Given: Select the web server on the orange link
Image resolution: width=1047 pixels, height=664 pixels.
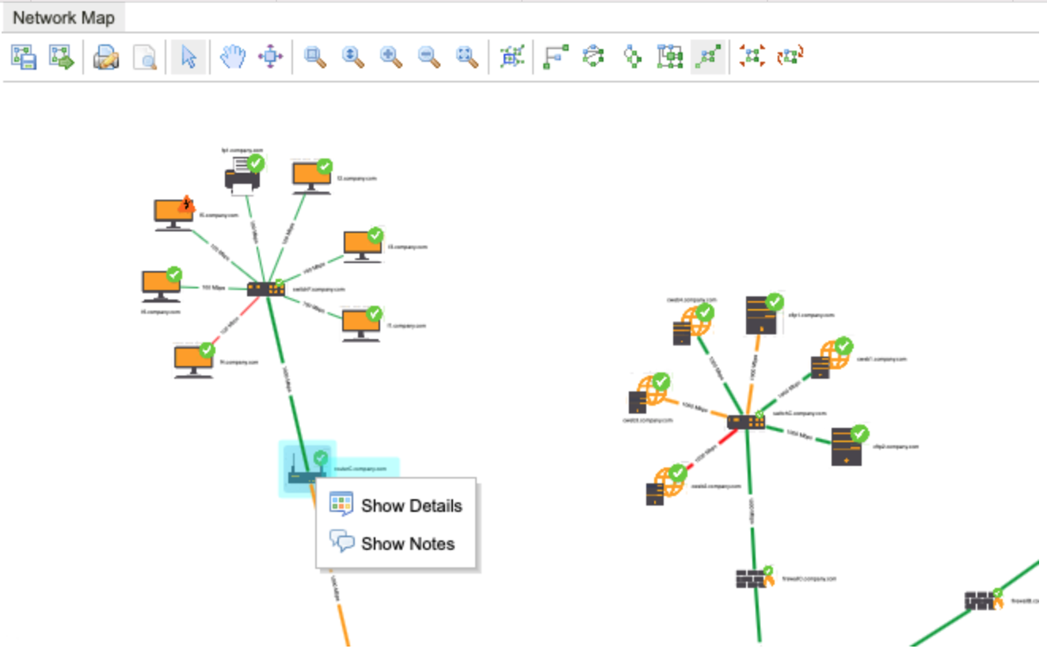Looking at the screenshot, I should 649,394.
